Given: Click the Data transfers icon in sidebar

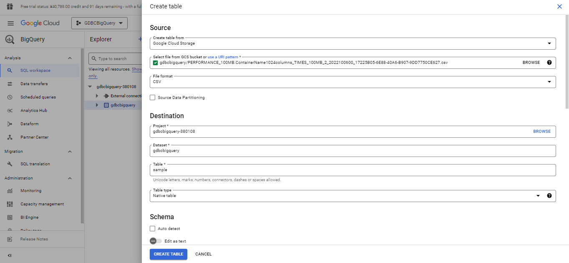Looking at the screenshot, I should click(x=10, y=84).
